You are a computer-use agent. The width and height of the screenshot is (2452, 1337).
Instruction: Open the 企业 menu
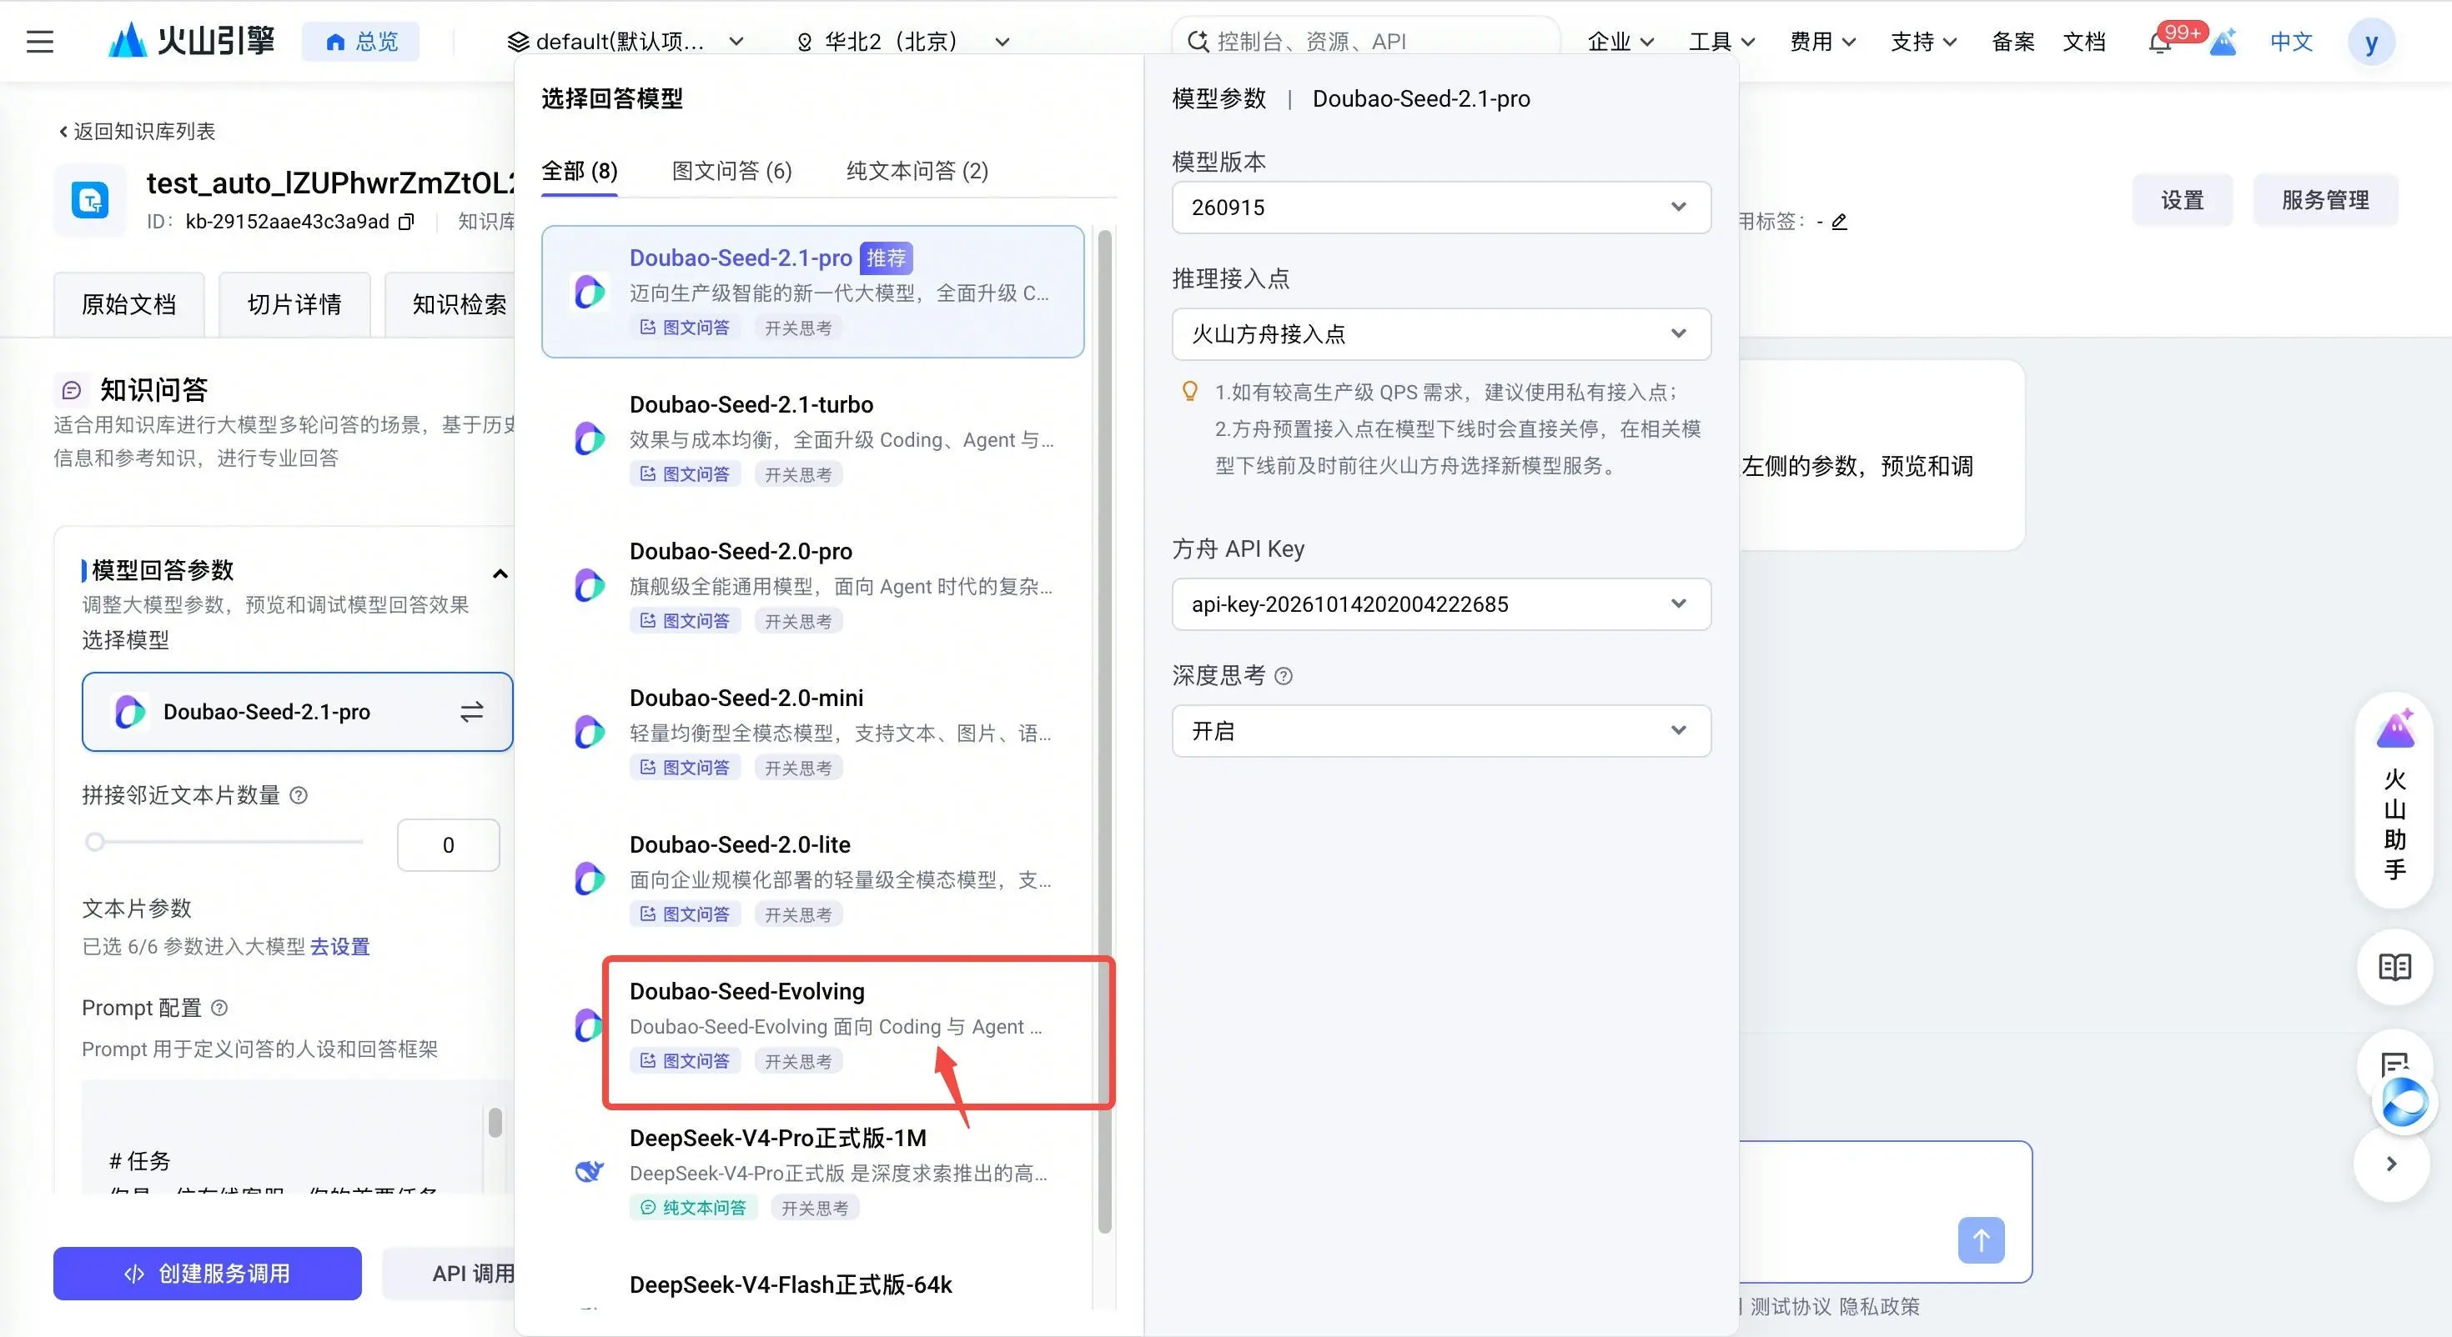point(1620,42)
